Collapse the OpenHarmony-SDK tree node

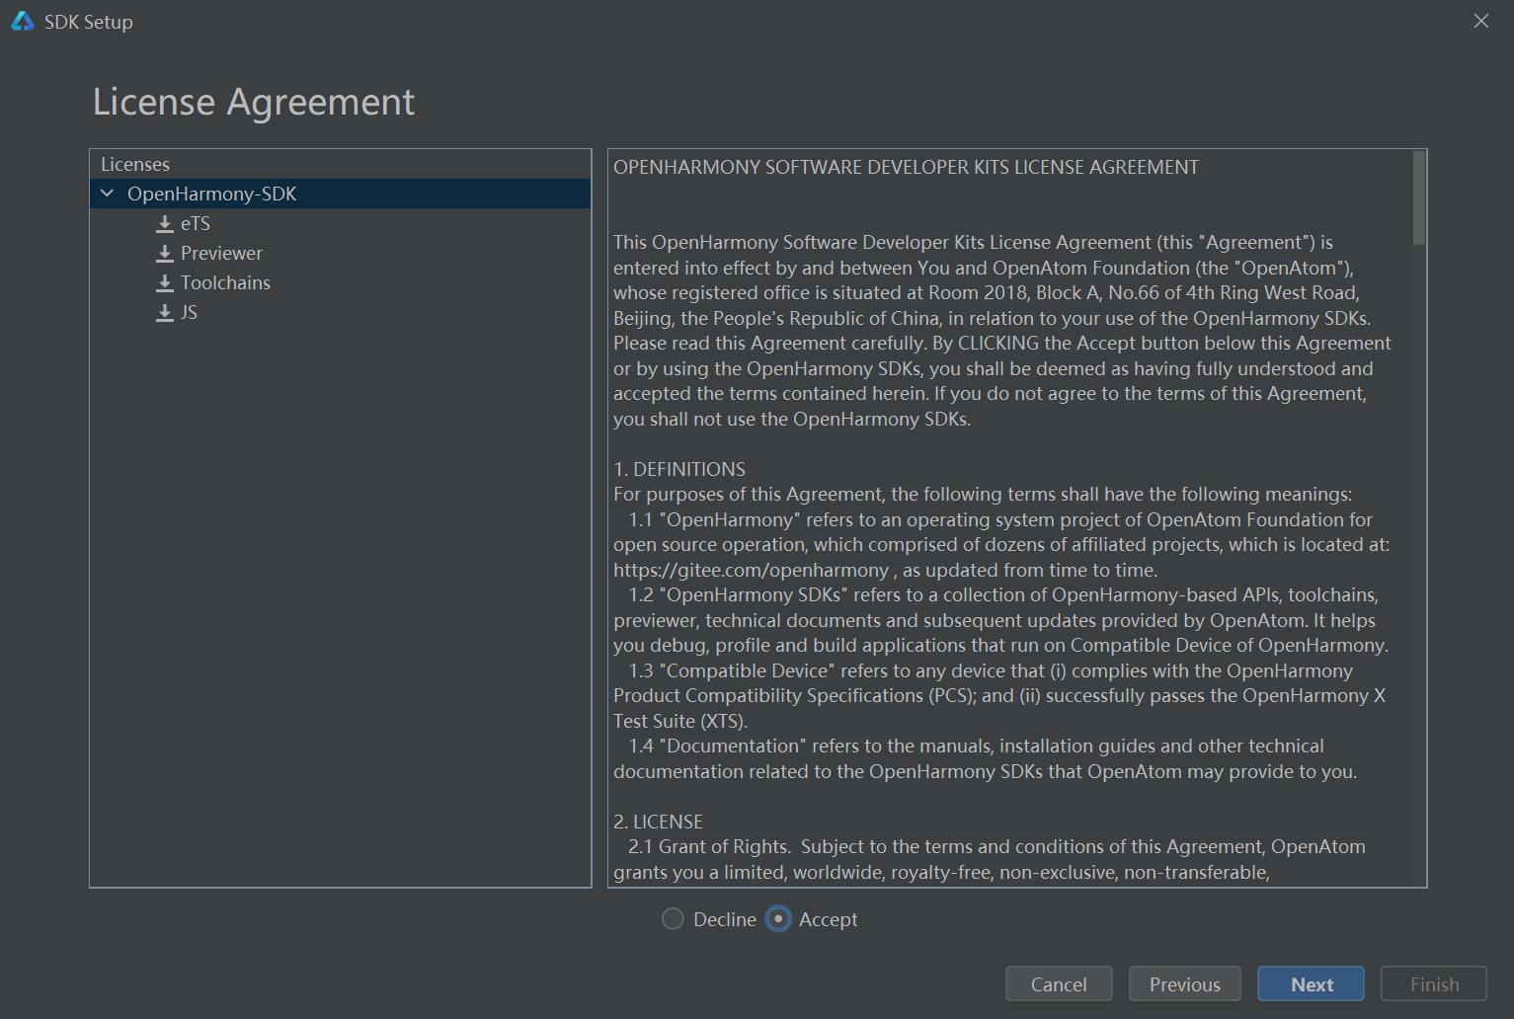pyautogui.click(x=107, y=194)
